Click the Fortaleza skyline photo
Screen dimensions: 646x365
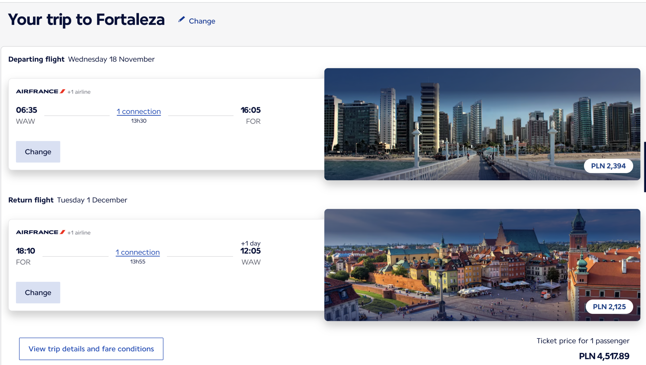[x=454, y=121]
